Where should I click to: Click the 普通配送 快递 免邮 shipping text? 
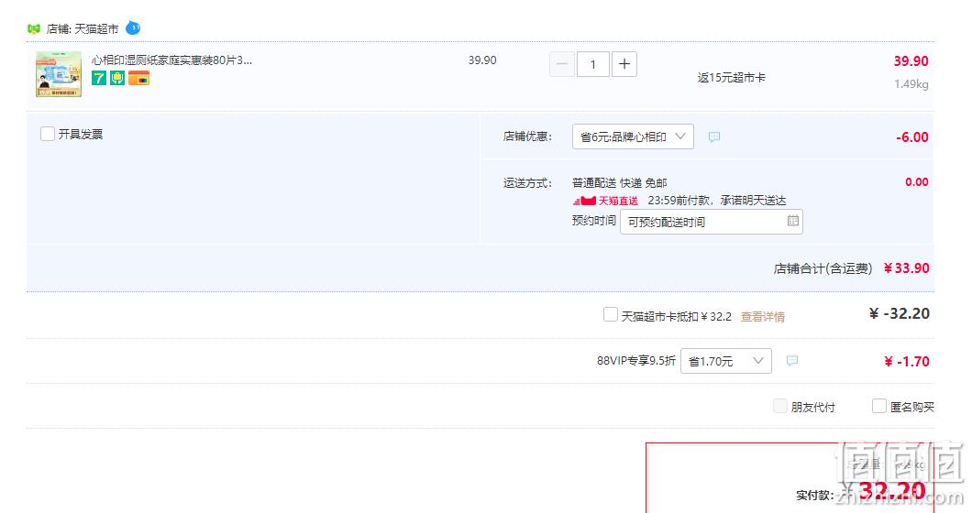(619, 183)
